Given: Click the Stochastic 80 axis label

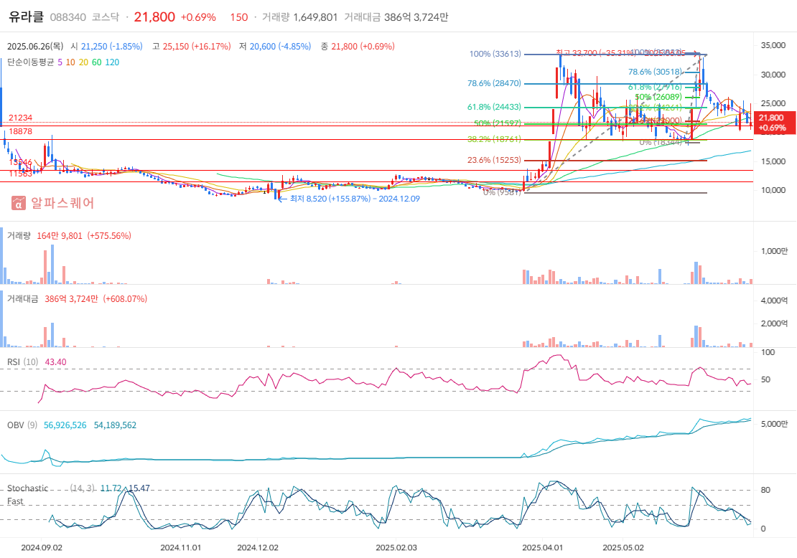Looking at the screenshot, I should coord(765,490).
